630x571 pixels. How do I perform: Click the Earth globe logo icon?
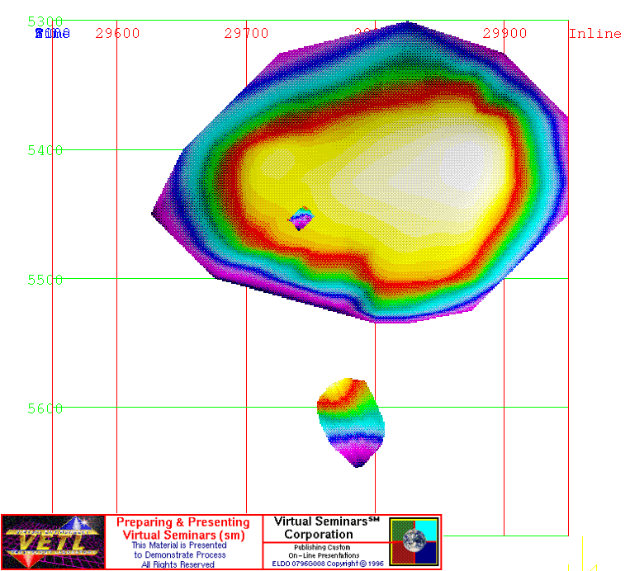click(414, 542)
